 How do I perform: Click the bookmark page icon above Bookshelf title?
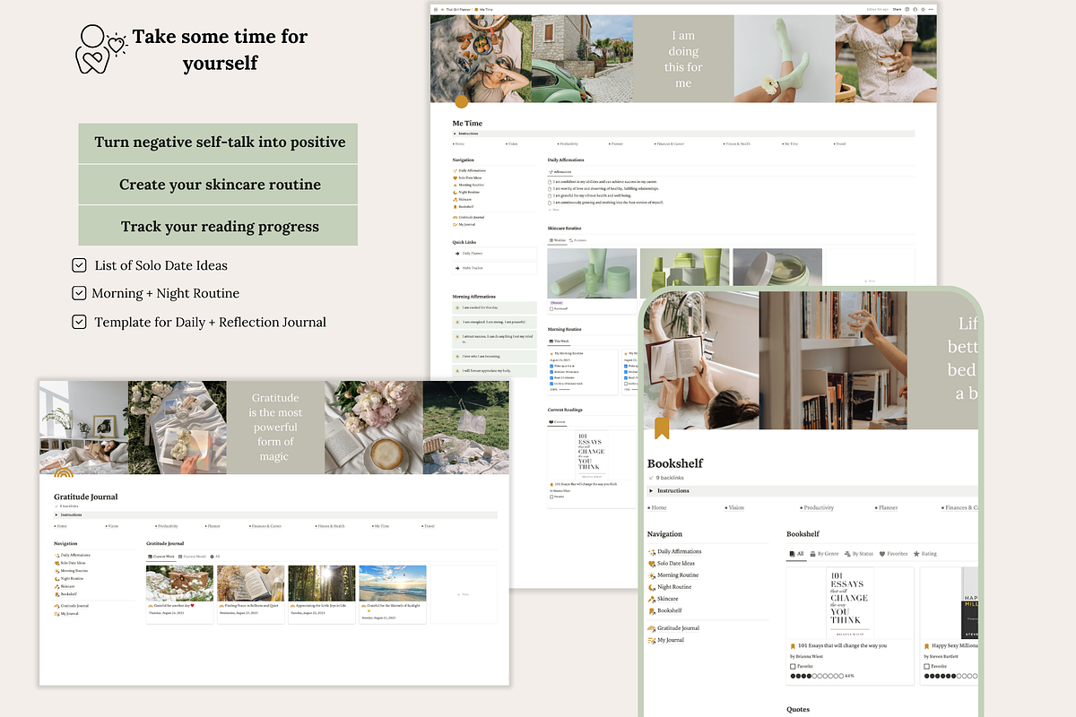point(662,428)
